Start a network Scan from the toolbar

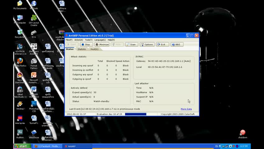click(131, 44)
